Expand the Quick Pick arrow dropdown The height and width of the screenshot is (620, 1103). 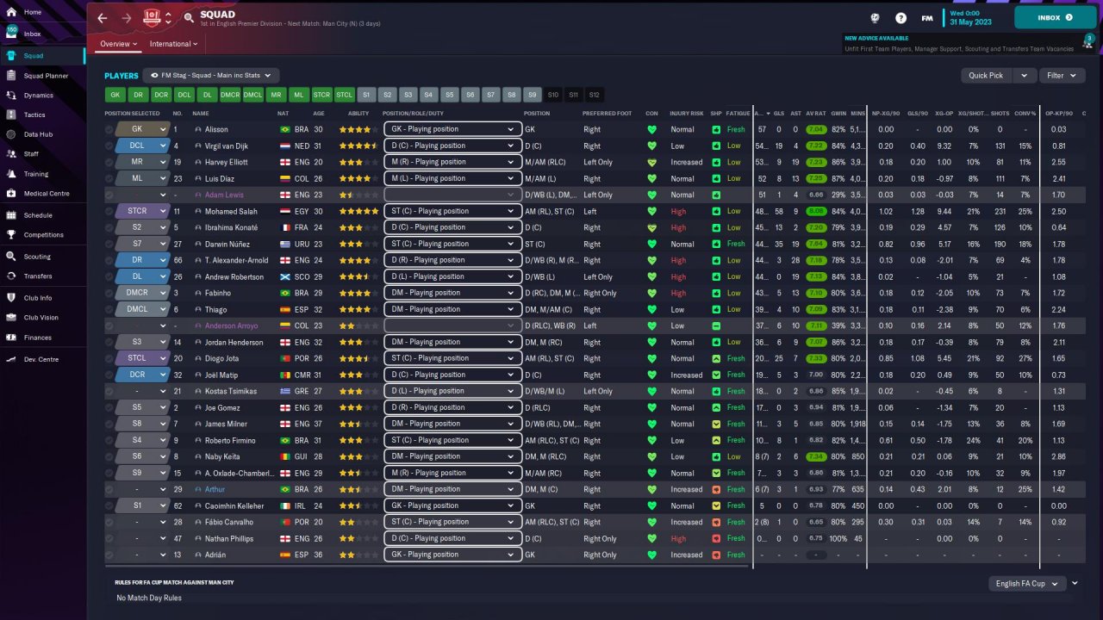pos(1024,76)
